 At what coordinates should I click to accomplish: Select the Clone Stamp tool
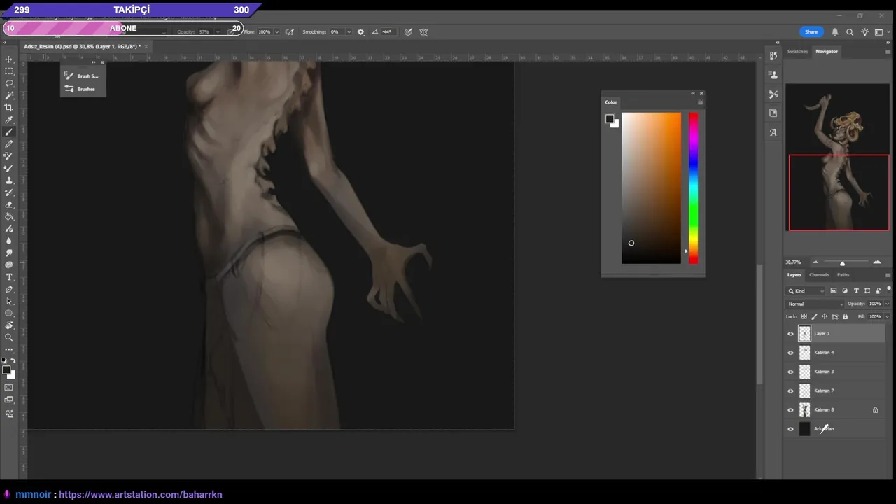(x=9, y=180)
